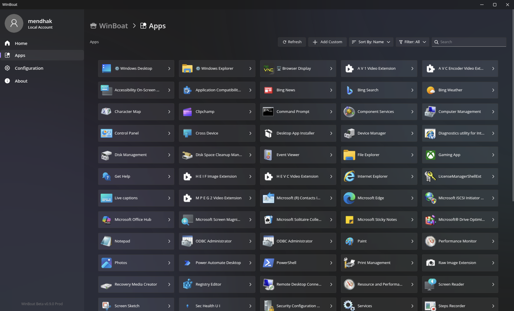
Task: Click the PowerShell app icon
Action: 268,263
